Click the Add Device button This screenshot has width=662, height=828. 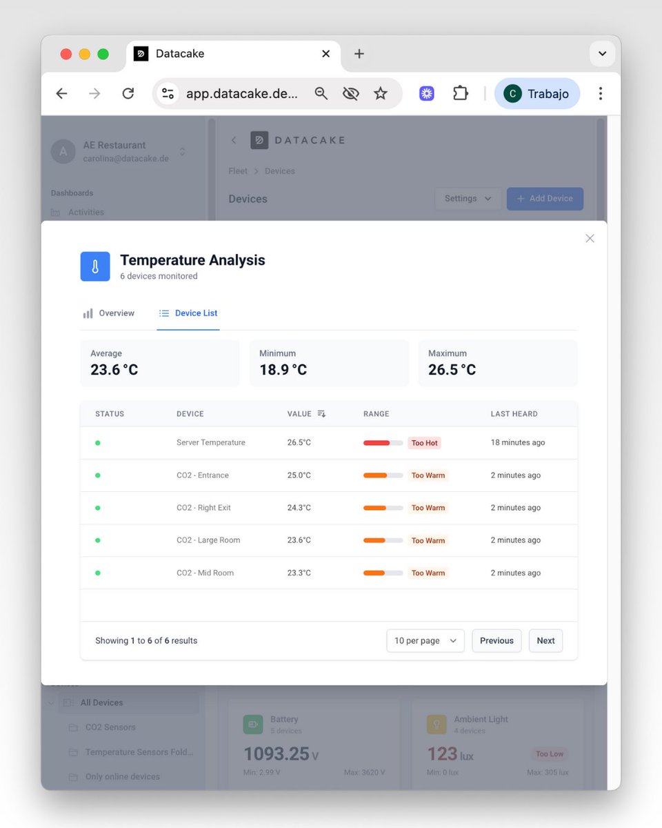click(545, 199)
